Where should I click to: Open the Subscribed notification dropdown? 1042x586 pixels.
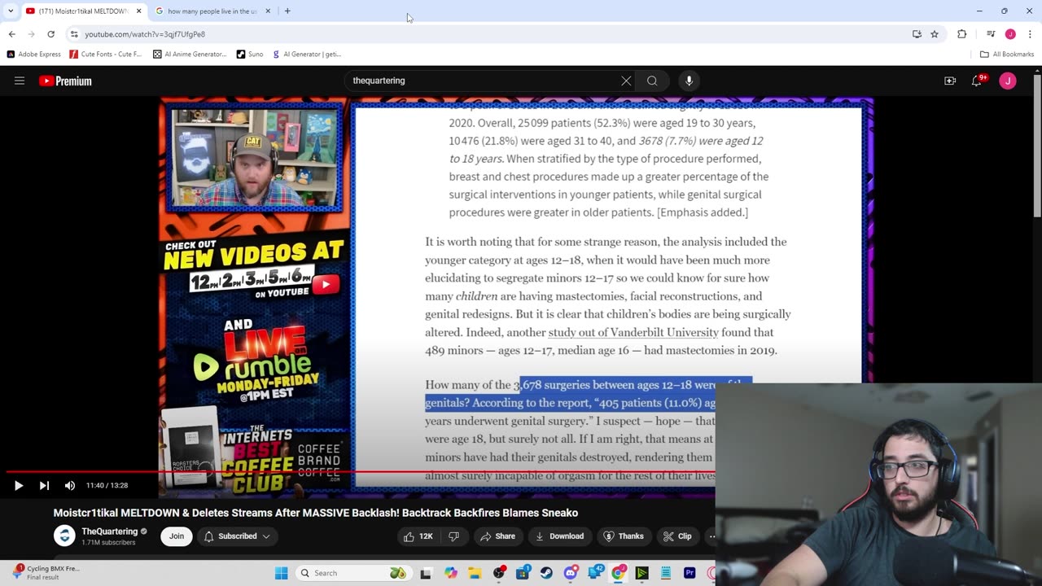(x=237, y=536)
